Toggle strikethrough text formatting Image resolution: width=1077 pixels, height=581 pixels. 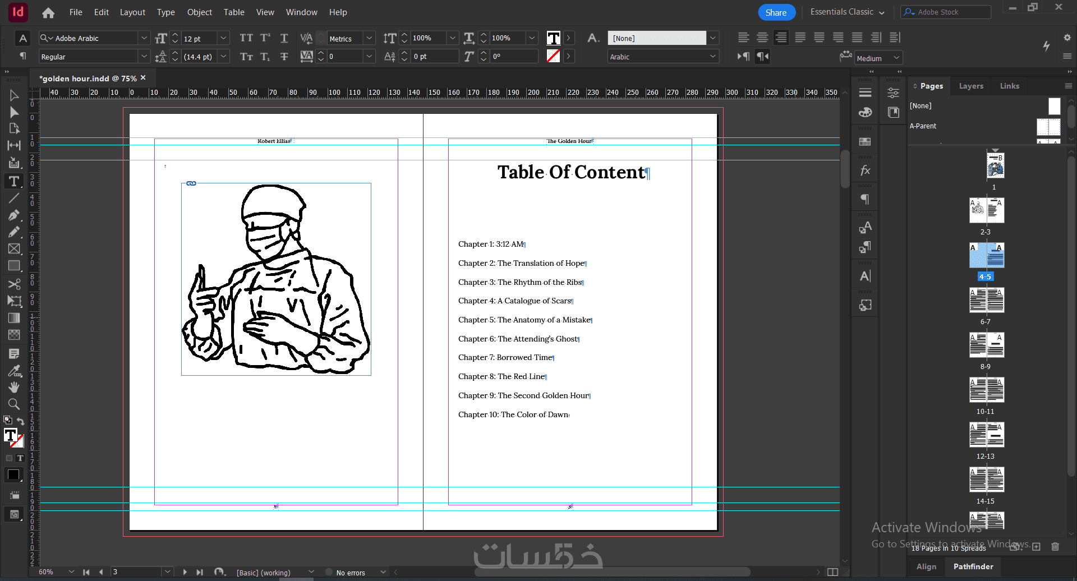click(284, 57)
